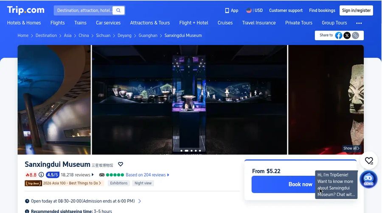Screen dimensions: 382x213
Task: Click the Exhibitions tag
Action: 119,183
